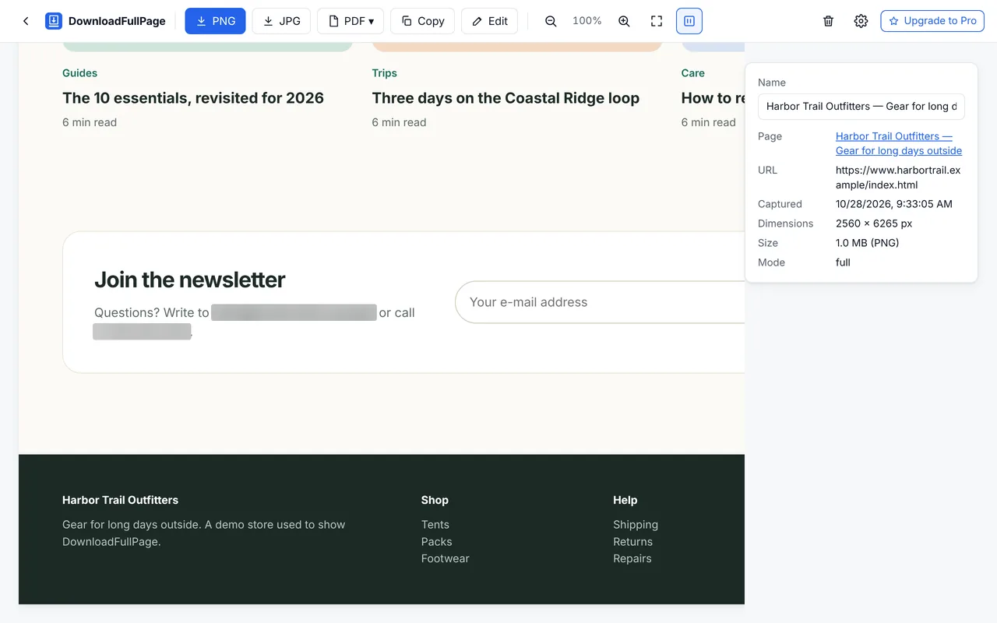The height and width of the screenshot is (623, 997).
Task: Copy the capture to clipboard
Action: click(x=422, y=21)
